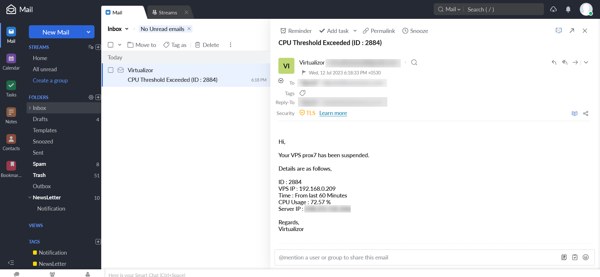Click the @mention comment field
The image size is (600, 277).
[x=416, y=258]
